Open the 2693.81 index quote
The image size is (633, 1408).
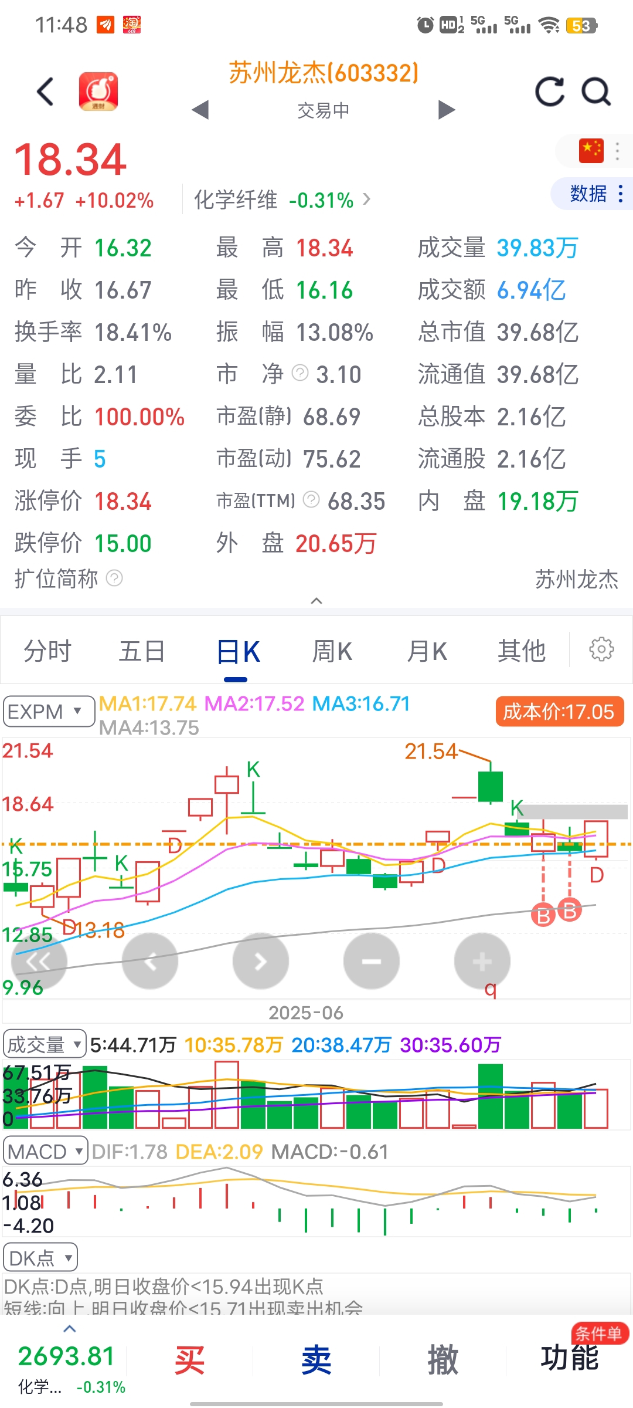point(66,1356)
